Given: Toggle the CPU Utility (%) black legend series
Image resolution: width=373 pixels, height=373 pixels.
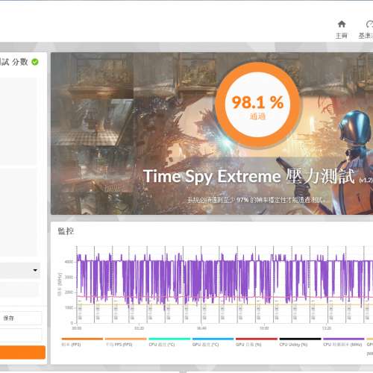Looking at the screenshot, I should [300, 342].
